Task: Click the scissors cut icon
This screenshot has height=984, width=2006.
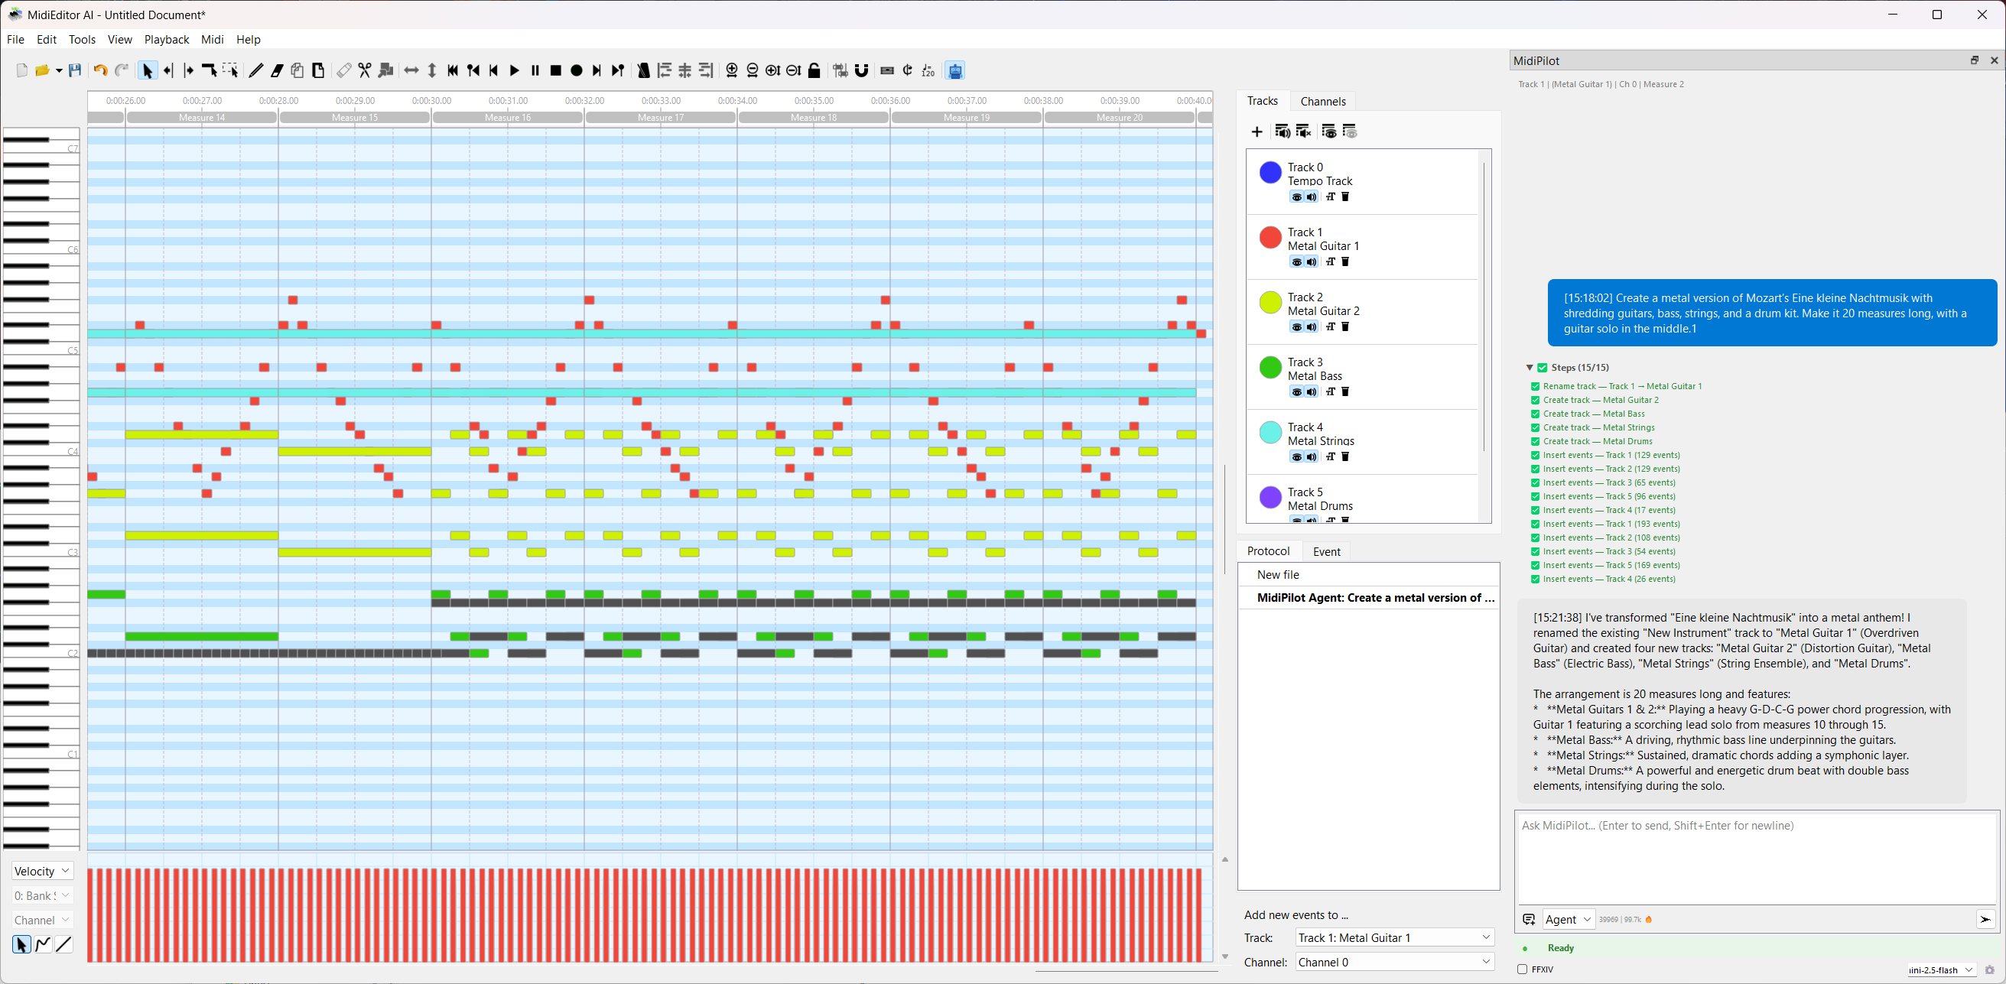Action: click(x=365, y=71)
